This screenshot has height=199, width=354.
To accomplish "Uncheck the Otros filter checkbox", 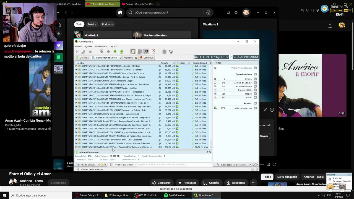I will [255, 98].
